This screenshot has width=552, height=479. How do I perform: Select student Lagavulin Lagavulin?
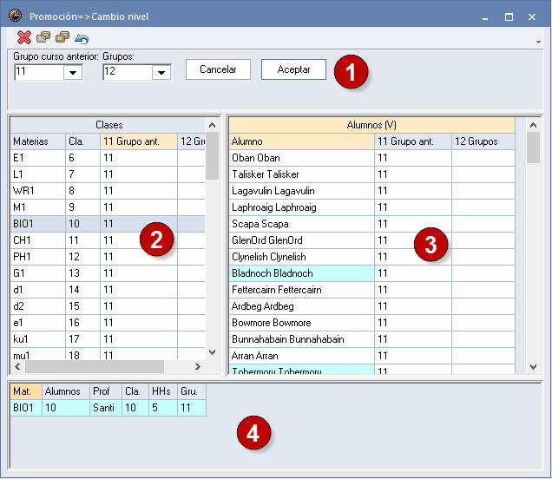coord(302,191)
